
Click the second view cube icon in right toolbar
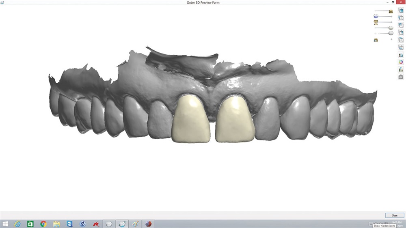[401, 18]
